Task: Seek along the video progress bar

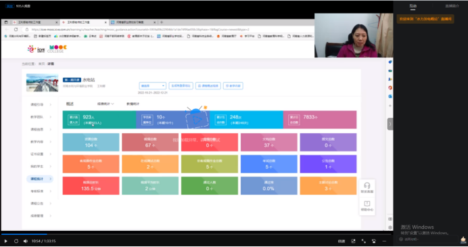Action: click(197, 234)
